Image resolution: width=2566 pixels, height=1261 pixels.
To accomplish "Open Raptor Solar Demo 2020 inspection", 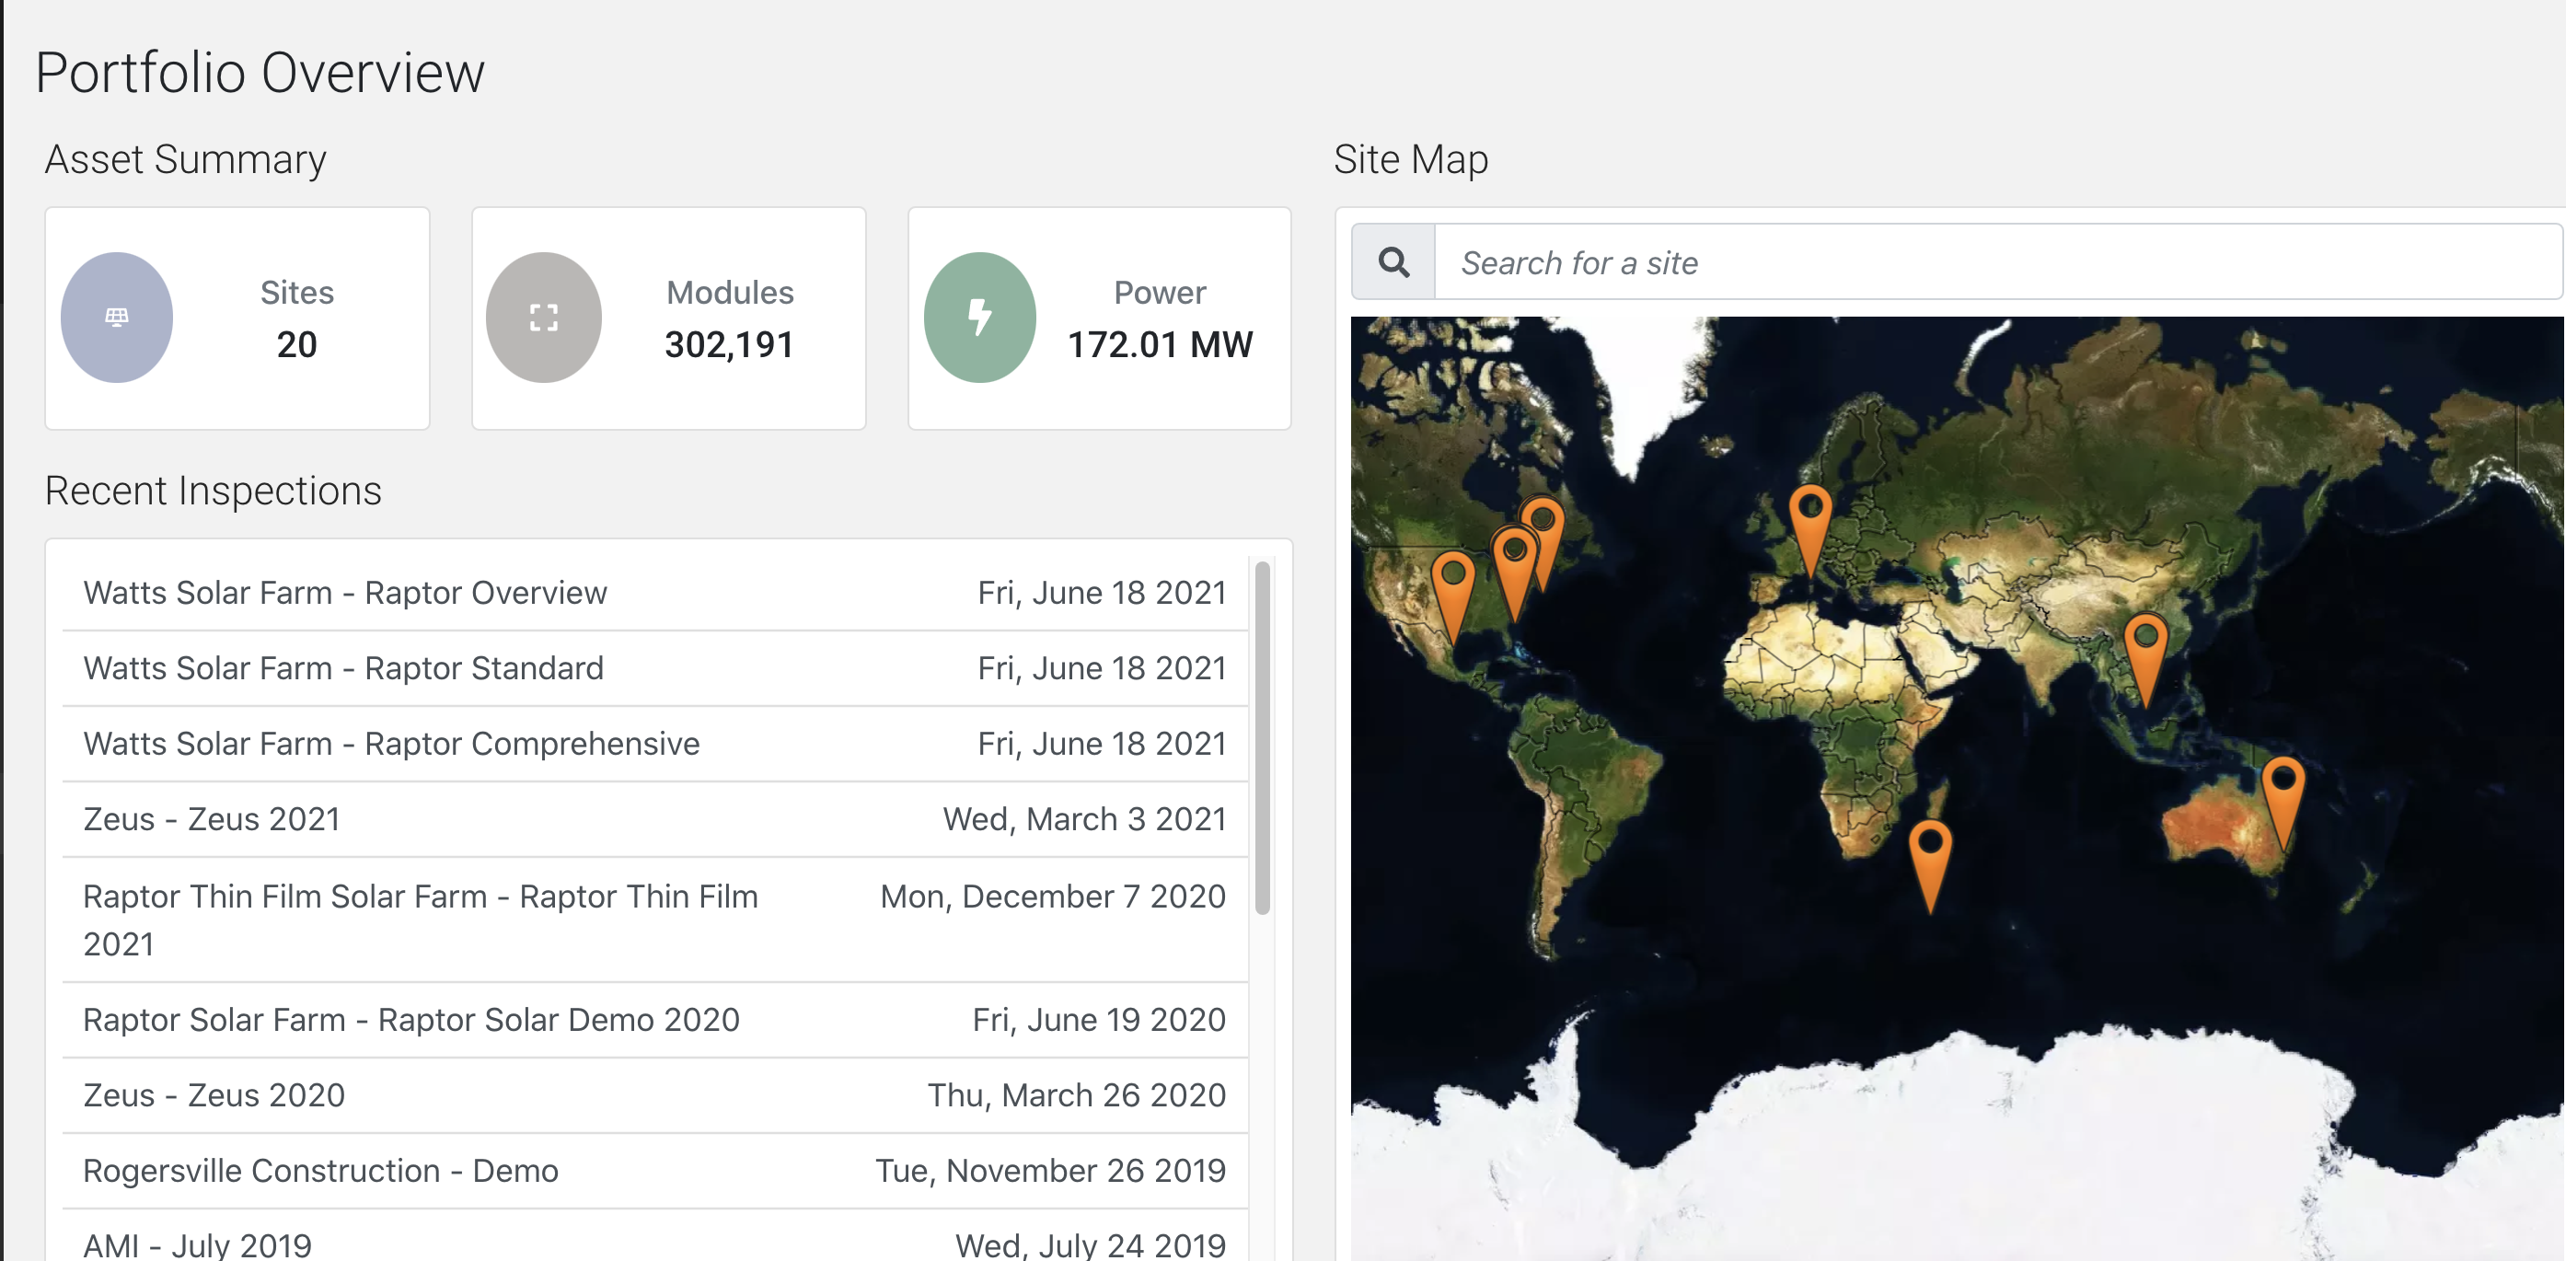I will 654,1020.
